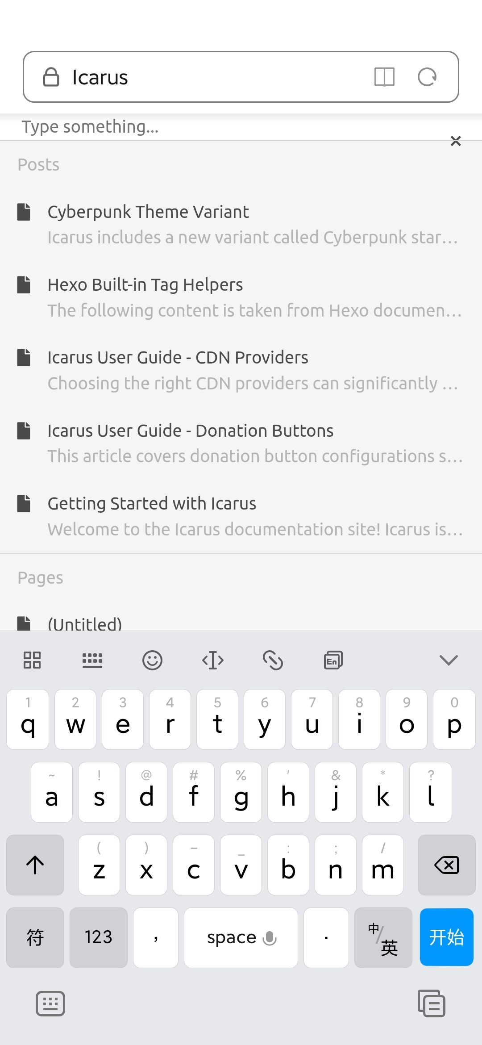Reload the page with the refresh icon

point(427,77)
